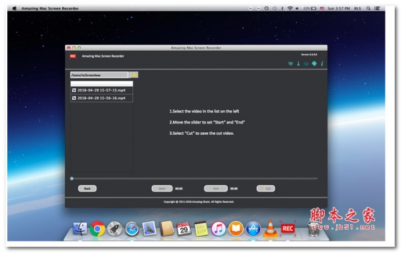401x253 pixels.
Task: Open App Store from the dock
Action: point(253,228)
